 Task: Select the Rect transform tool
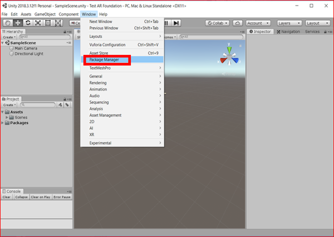tap(48, 23)
